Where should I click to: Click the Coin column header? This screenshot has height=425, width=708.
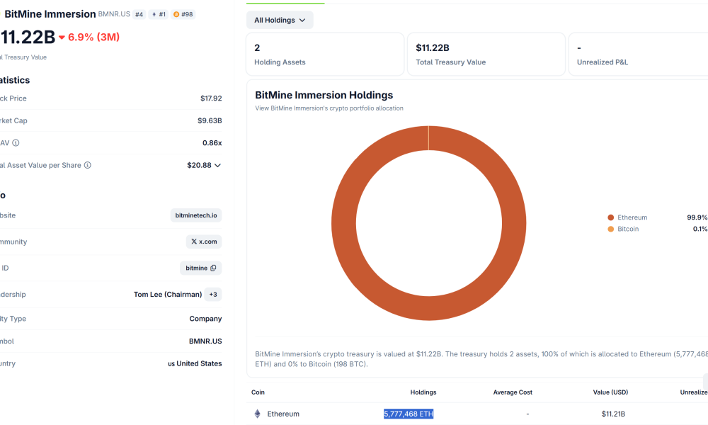(258, 392)
